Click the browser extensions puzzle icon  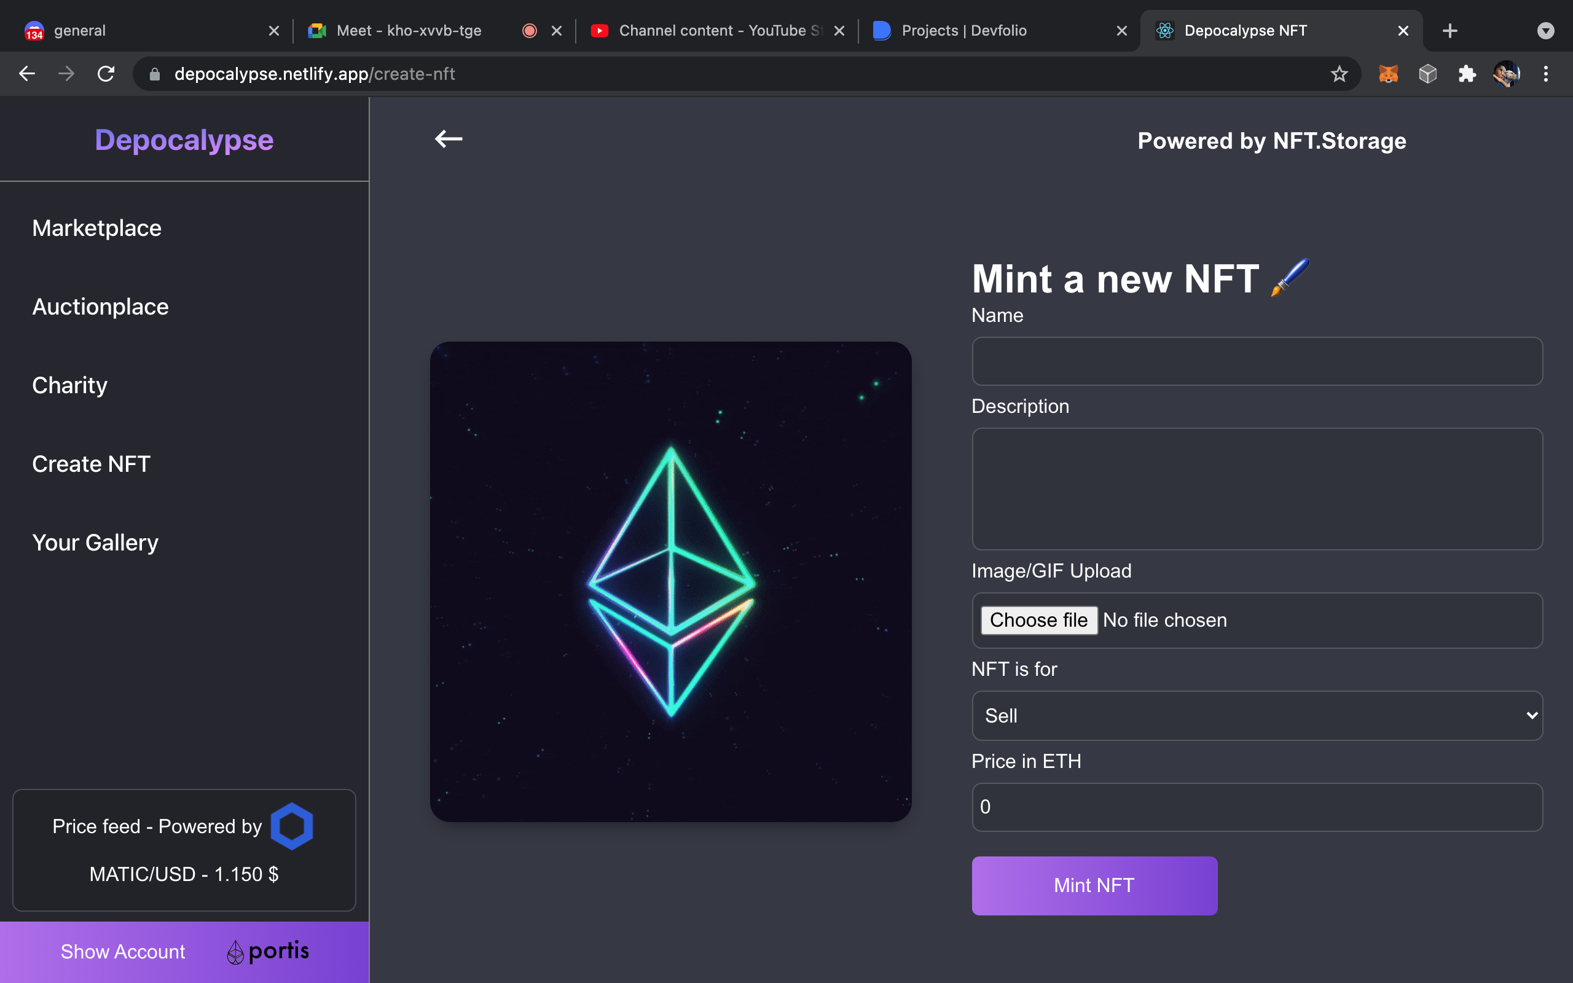click(x=1467, y=74)
